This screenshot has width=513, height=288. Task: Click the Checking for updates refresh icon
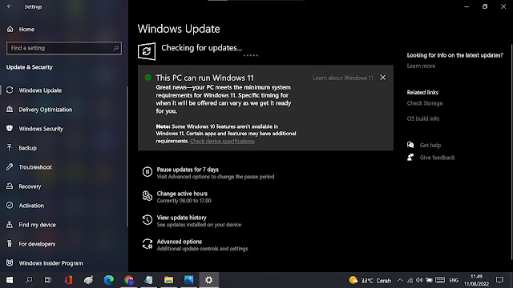(147, 51)
